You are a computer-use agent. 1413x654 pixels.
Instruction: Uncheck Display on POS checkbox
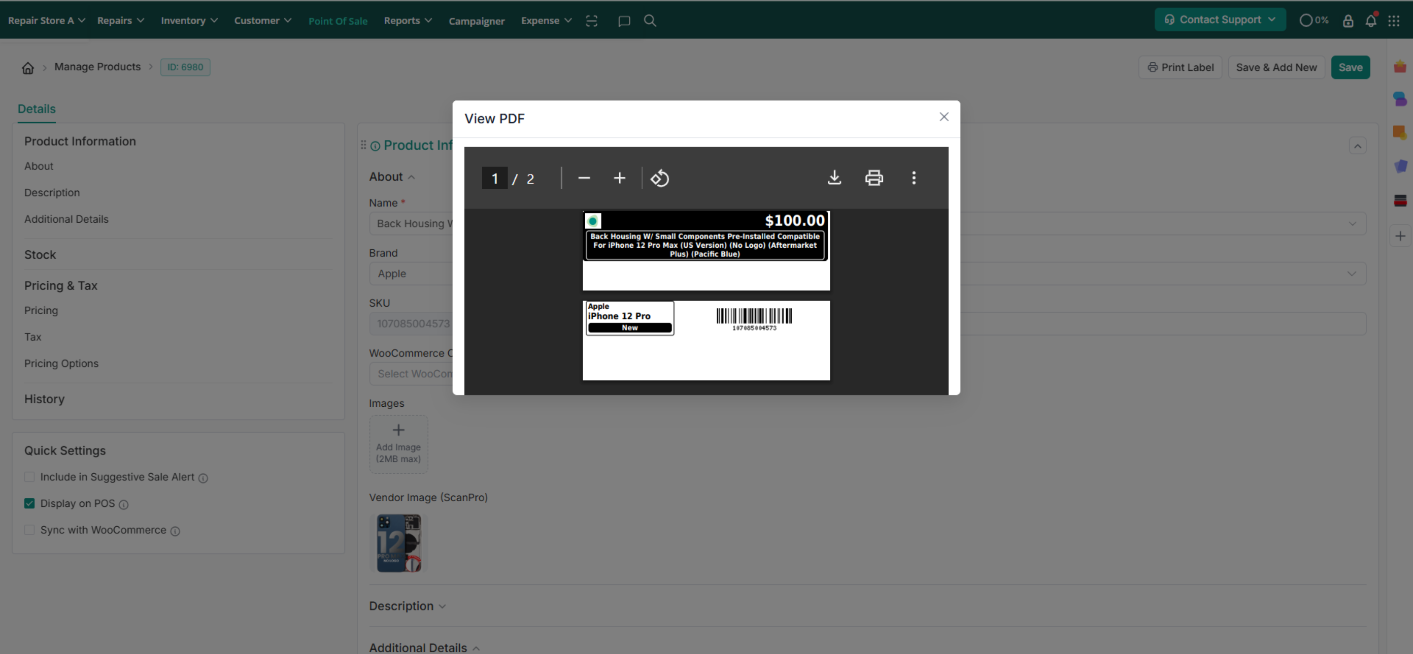29,503
